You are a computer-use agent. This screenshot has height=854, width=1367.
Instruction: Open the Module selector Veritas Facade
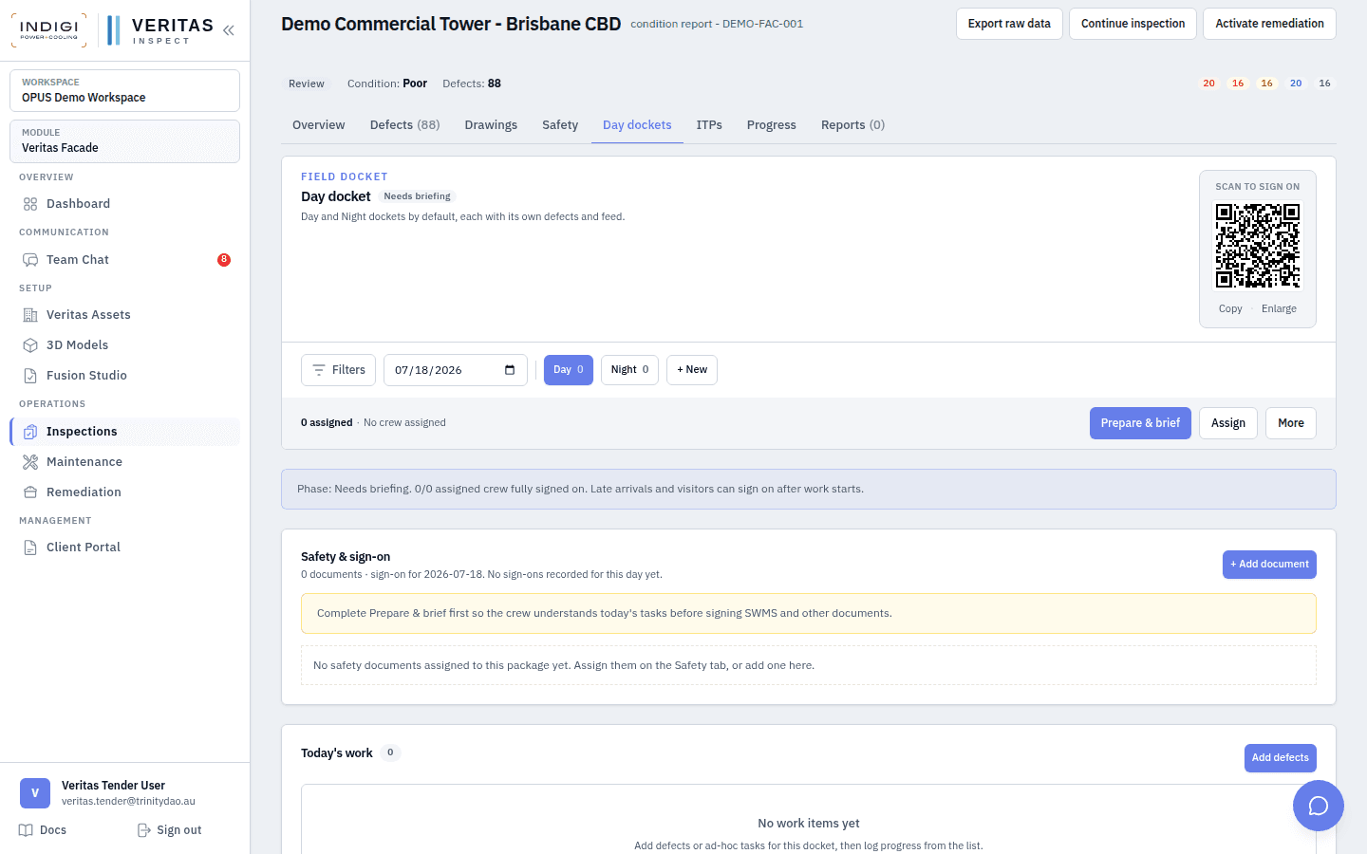(x=124, y=140)
